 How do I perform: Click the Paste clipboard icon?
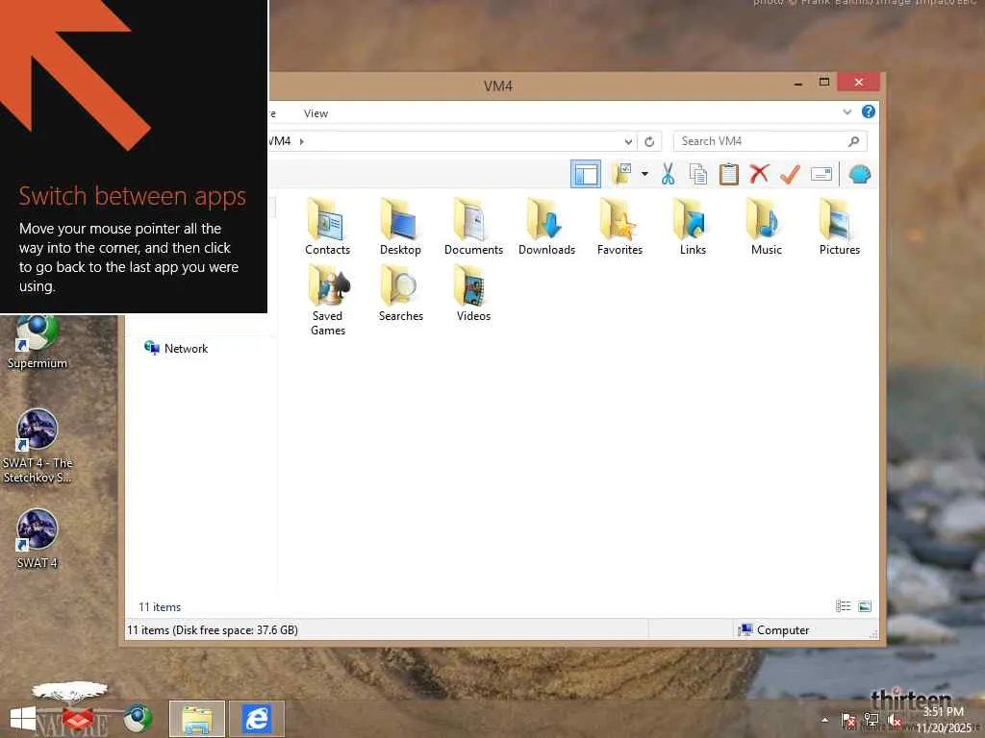point(729,174)
